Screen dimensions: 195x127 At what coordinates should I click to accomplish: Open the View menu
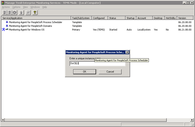coord(25,7)
